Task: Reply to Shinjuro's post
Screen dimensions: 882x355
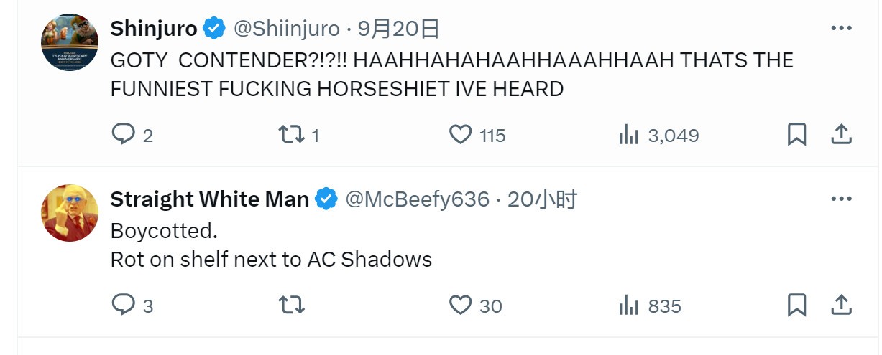Action: [x=123, y=135]
